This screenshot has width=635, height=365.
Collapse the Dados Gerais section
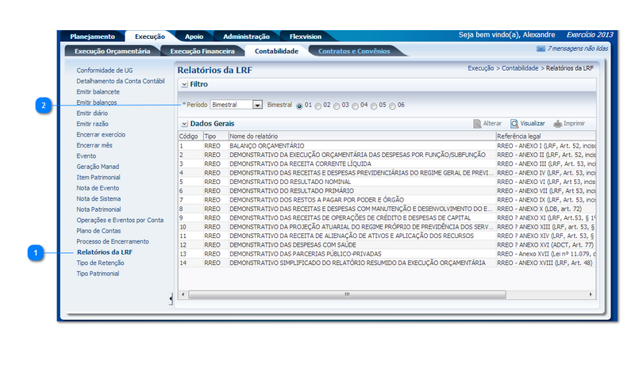(184, 124)
